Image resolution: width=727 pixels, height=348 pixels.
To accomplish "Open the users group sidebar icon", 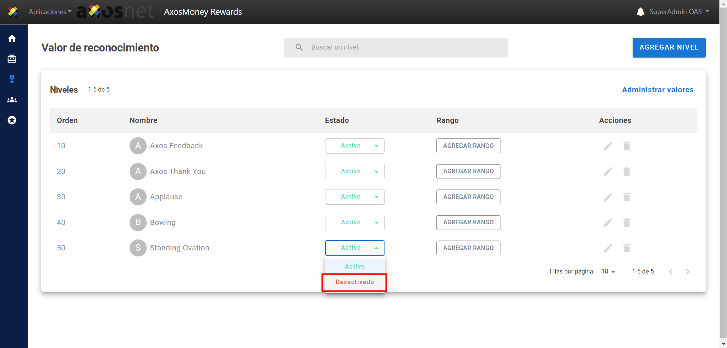I will coord(12,100).
